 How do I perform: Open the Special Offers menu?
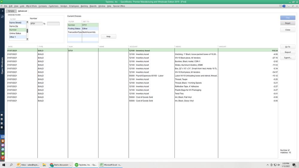(x=119, y=6)
